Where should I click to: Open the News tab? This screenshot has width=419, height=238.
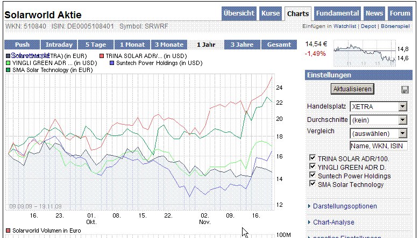[374, 13]
